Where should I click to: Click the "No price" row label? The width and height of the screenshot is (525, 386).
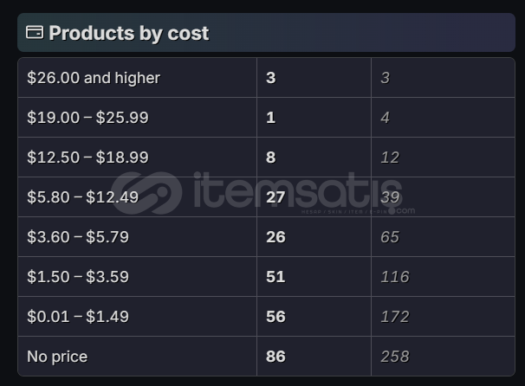pos(57,357)
